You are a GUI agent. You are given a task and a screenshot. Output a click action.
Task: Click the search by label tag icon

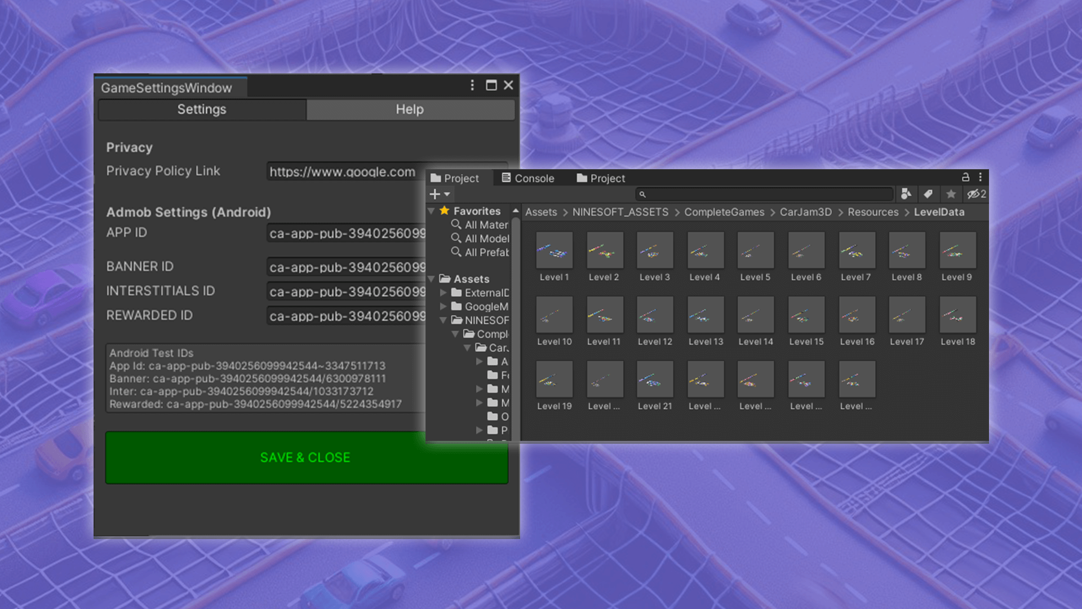coord(928,194)
